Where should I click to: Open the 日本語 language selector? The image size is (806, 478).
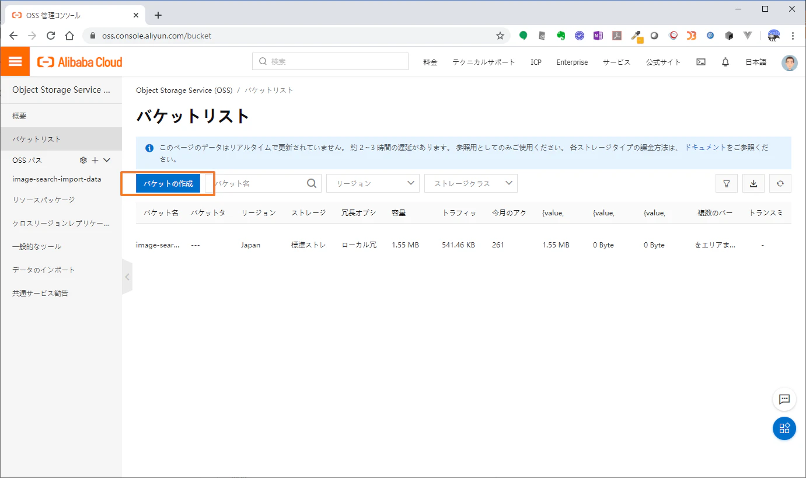(x=756, y=62)
